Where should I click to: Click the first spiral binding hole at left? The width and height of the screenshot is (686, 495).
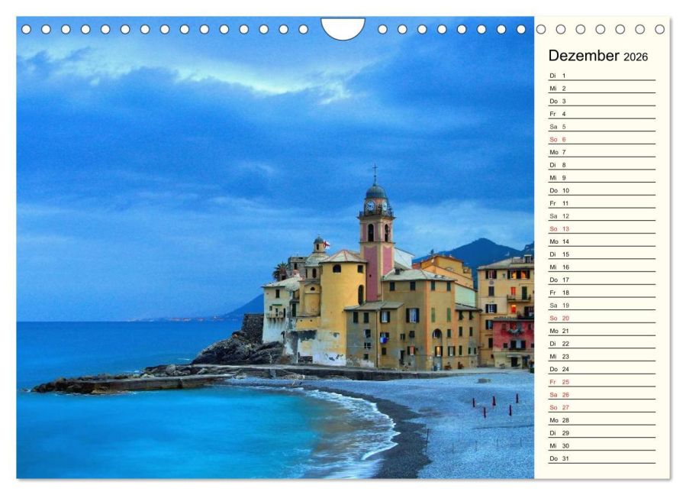tap(27, 29)
